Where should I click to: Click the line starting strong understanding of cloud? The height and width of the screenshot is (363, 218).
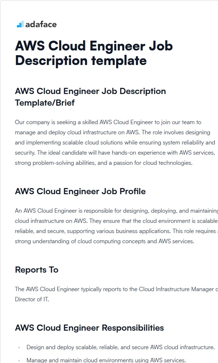point(105,241)
